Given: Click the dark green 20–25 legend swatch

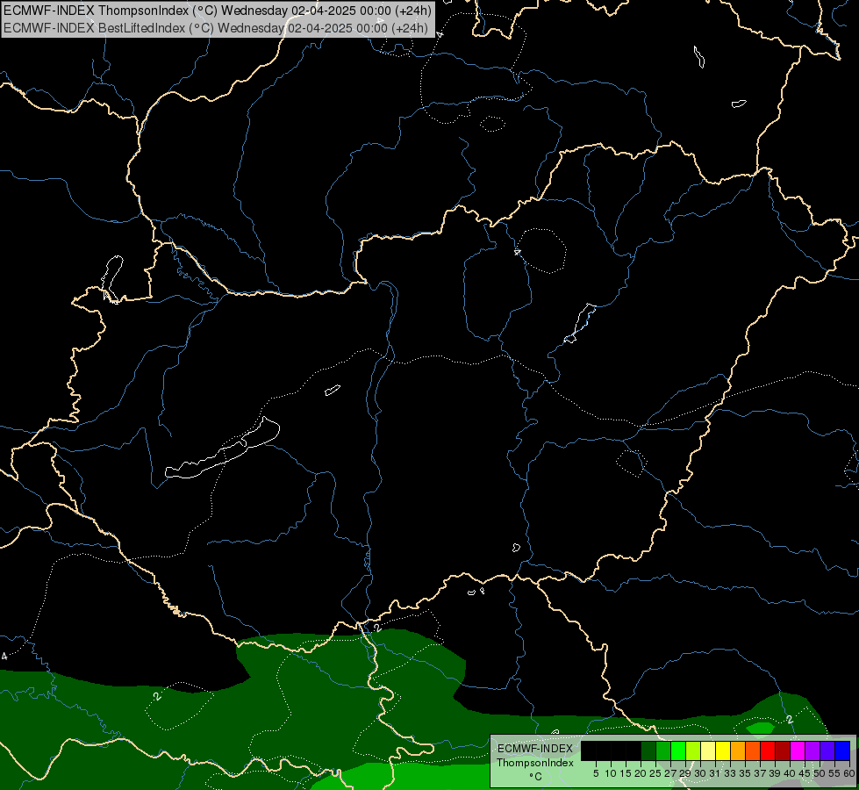Looking at the screenshot, I should 648,750.
